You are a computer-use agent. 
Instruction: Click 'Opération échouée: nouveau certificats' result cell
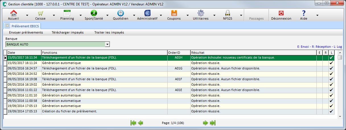pyautogui.click(x=254, y=57)
